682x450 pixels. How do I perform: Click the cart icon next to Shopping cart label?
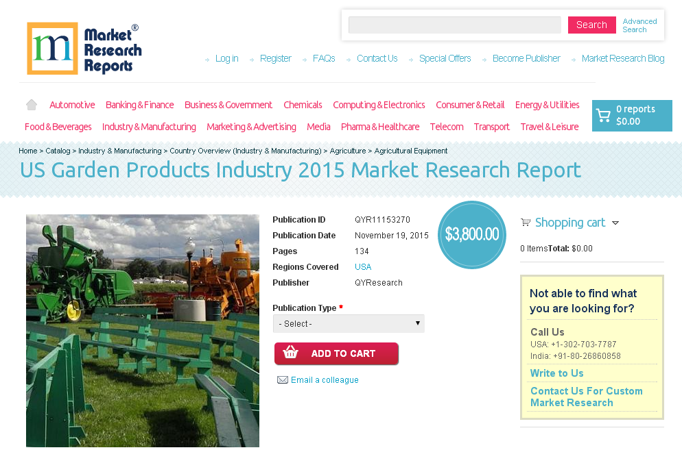coord(526,222)
